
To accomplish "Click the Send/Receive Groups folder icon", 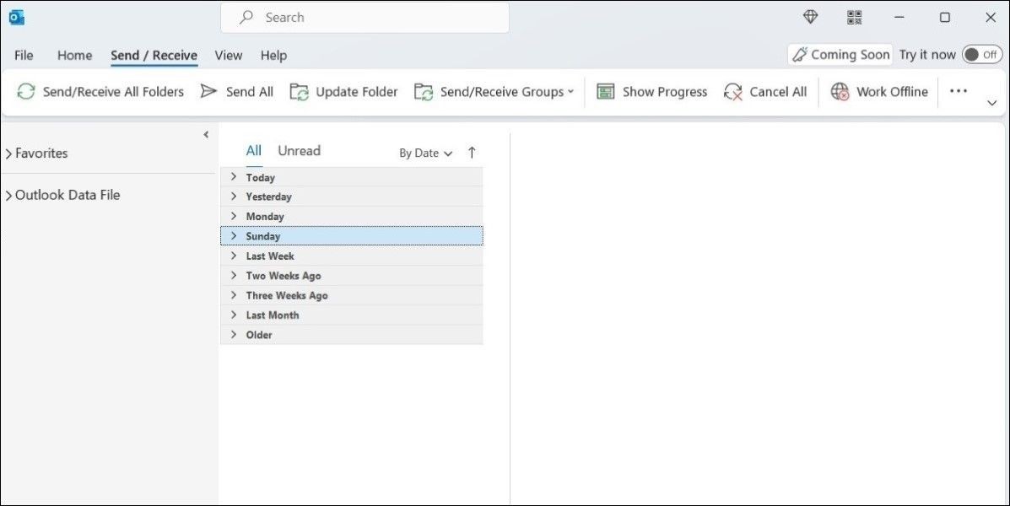I will coord(424,92).
